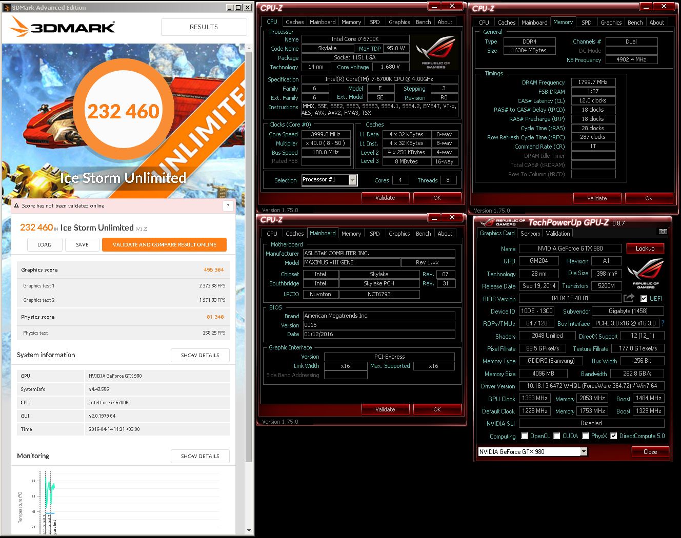Click the LOAD button
Viewport: 681px width, 538px height.
[45, 244]
